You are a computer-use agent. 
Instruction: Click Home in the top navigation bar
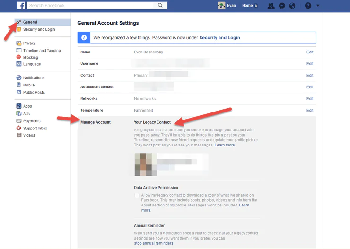coord(247,6)
